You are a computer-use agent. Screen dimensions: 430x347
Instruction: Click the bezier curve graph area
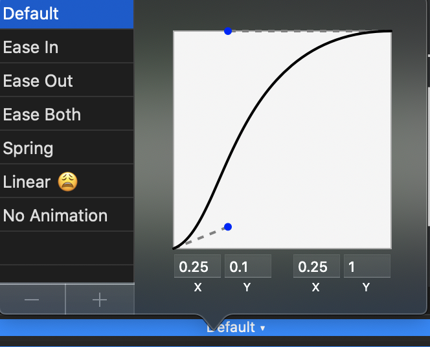tap(282, 140)
